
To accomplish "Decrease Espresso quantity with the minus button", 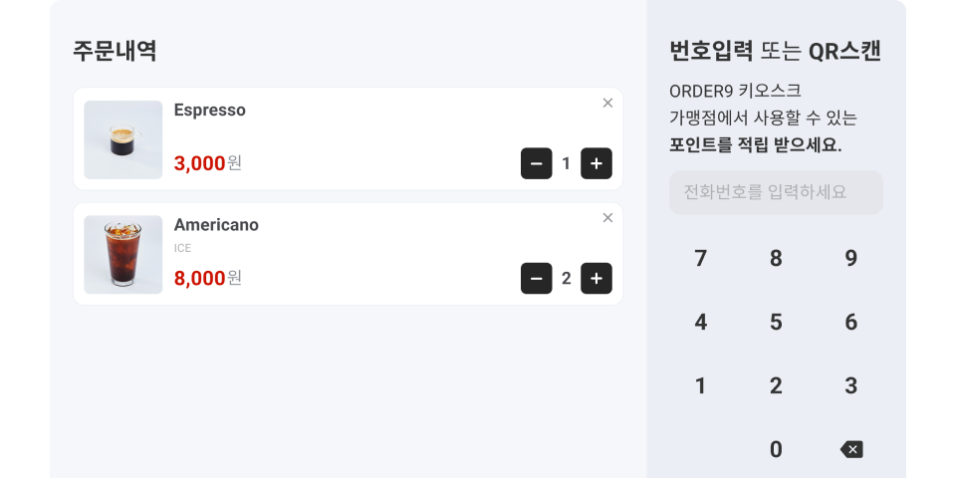I will click(536, 163).
